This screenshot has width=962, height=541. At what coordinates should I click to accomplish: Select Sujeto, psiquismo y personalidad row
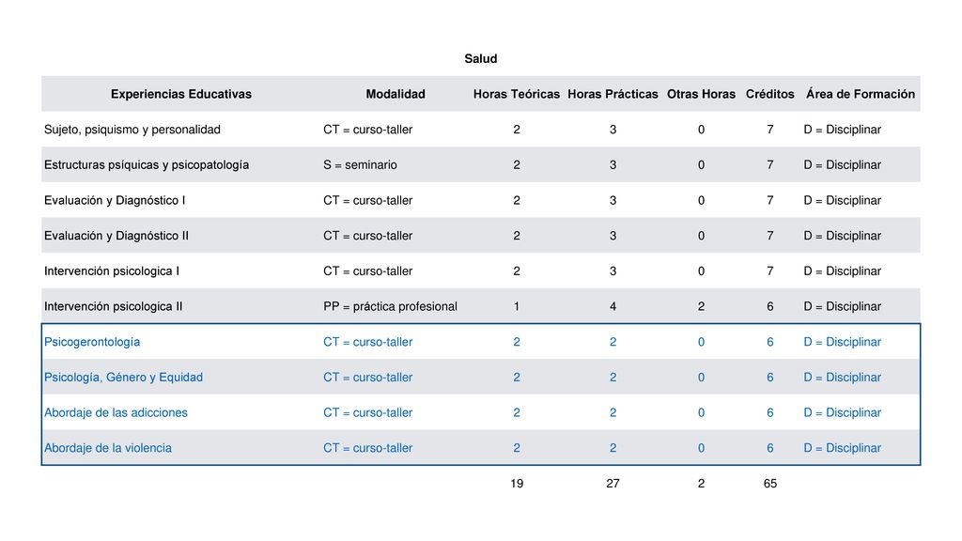(x=481, y=130)
